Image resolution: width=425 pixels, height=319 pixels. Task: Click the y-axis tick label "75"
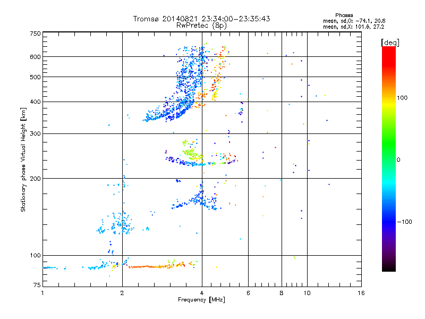[37, 285]
